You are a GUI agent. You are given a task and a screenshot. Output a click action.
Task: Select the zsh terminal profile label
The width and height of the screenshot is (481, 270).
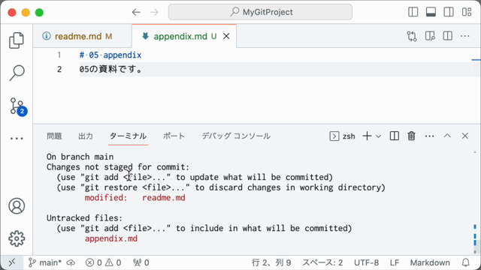tap(343, 136)
